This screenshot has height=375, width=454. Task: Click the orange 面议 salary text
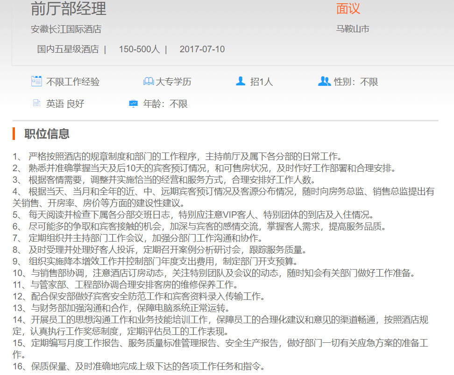(348, 8)
